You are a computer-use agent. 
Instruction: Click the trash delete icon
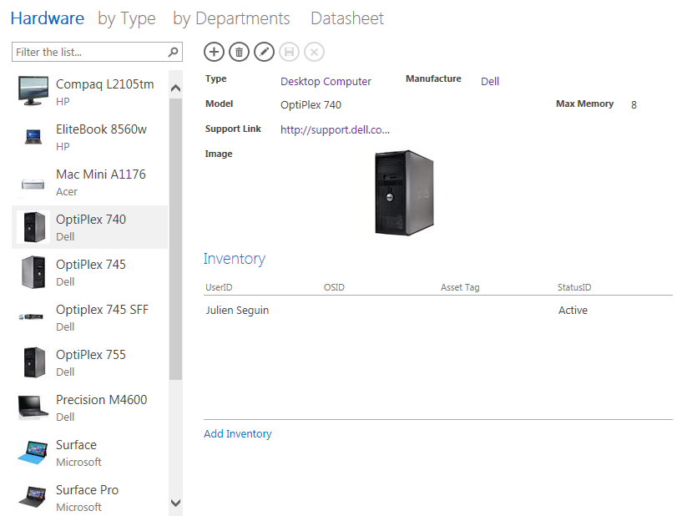point(239,52)
